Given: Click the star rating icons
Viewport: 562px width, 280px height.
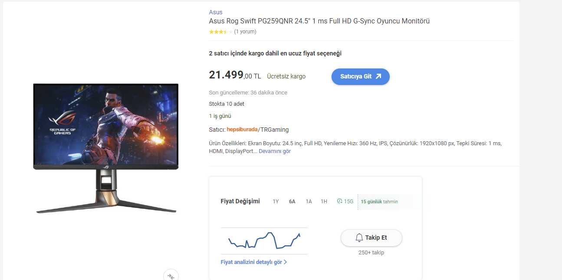Looking at the screenshot, I should (x=220, y=32).
